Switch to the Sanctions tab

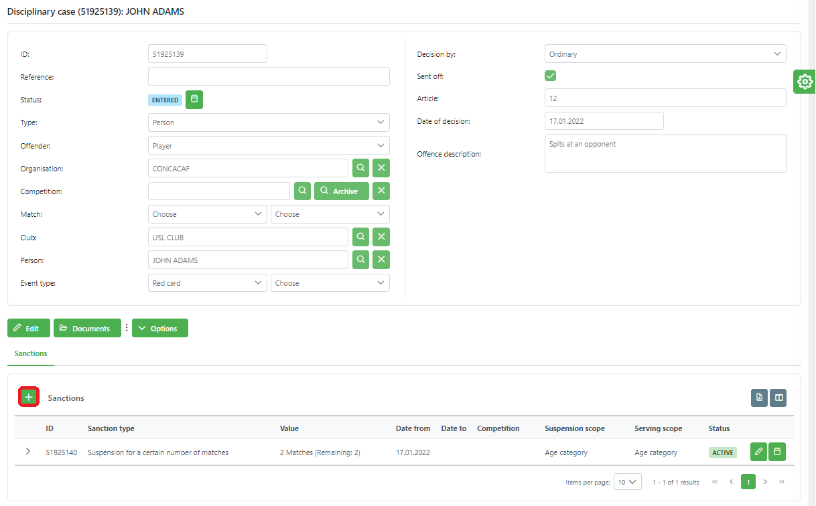point(31,353)
